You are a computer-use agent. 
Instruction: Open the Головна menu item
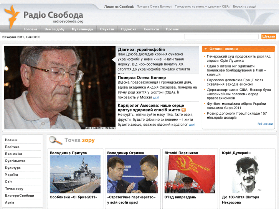(30, 29)
